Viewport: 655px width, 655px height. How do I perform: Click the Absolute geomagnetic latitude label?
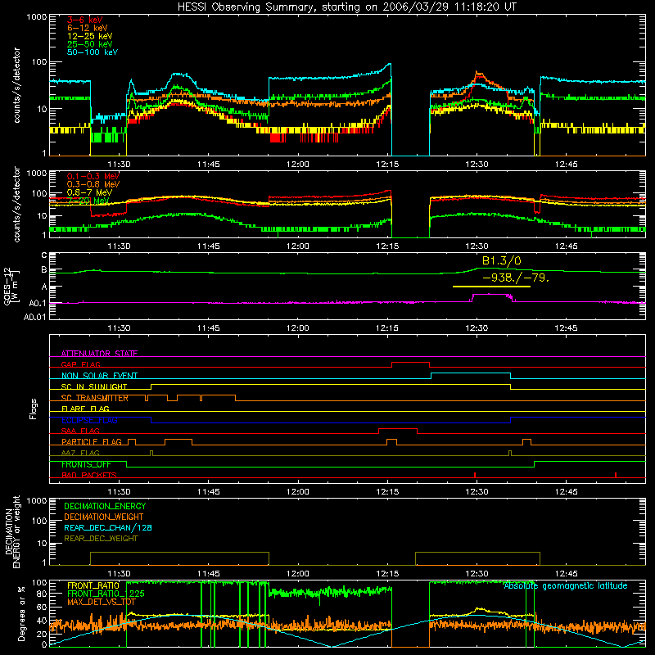pyautogui.click(x=566, y=586)
